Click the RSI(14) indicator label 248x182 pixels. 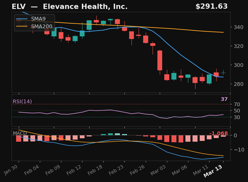tap(22, 101)
